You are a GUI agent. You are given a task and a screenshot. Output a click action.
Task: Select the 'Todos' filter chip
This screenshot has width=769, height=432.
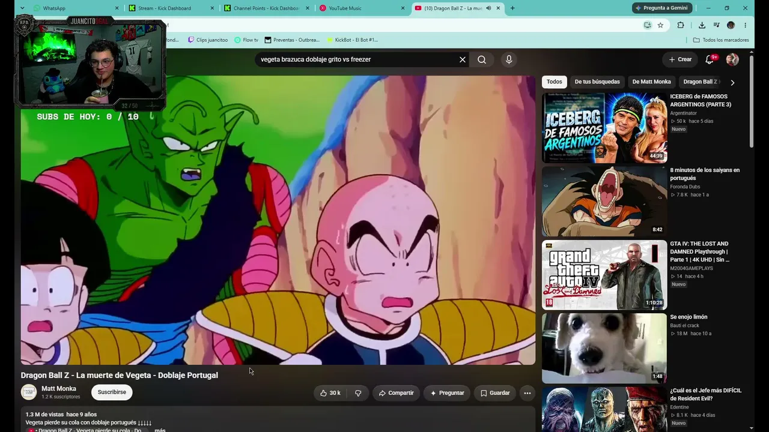pos(555,82)
